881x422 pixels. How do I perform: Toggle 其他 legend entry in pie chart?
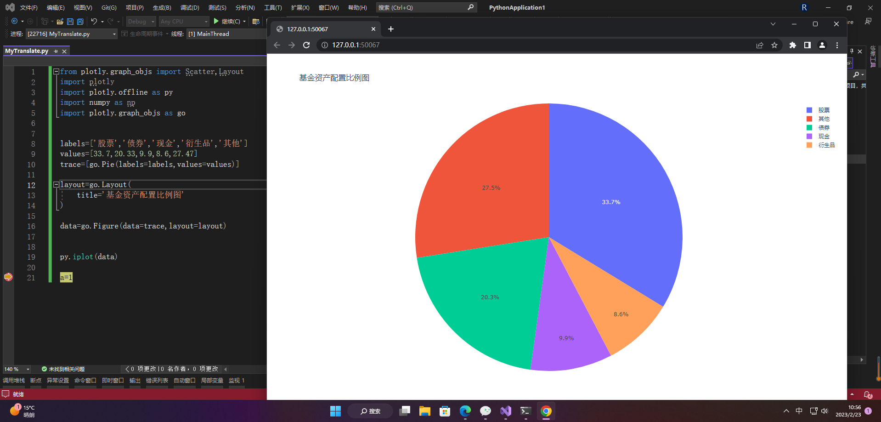point(818,119)
